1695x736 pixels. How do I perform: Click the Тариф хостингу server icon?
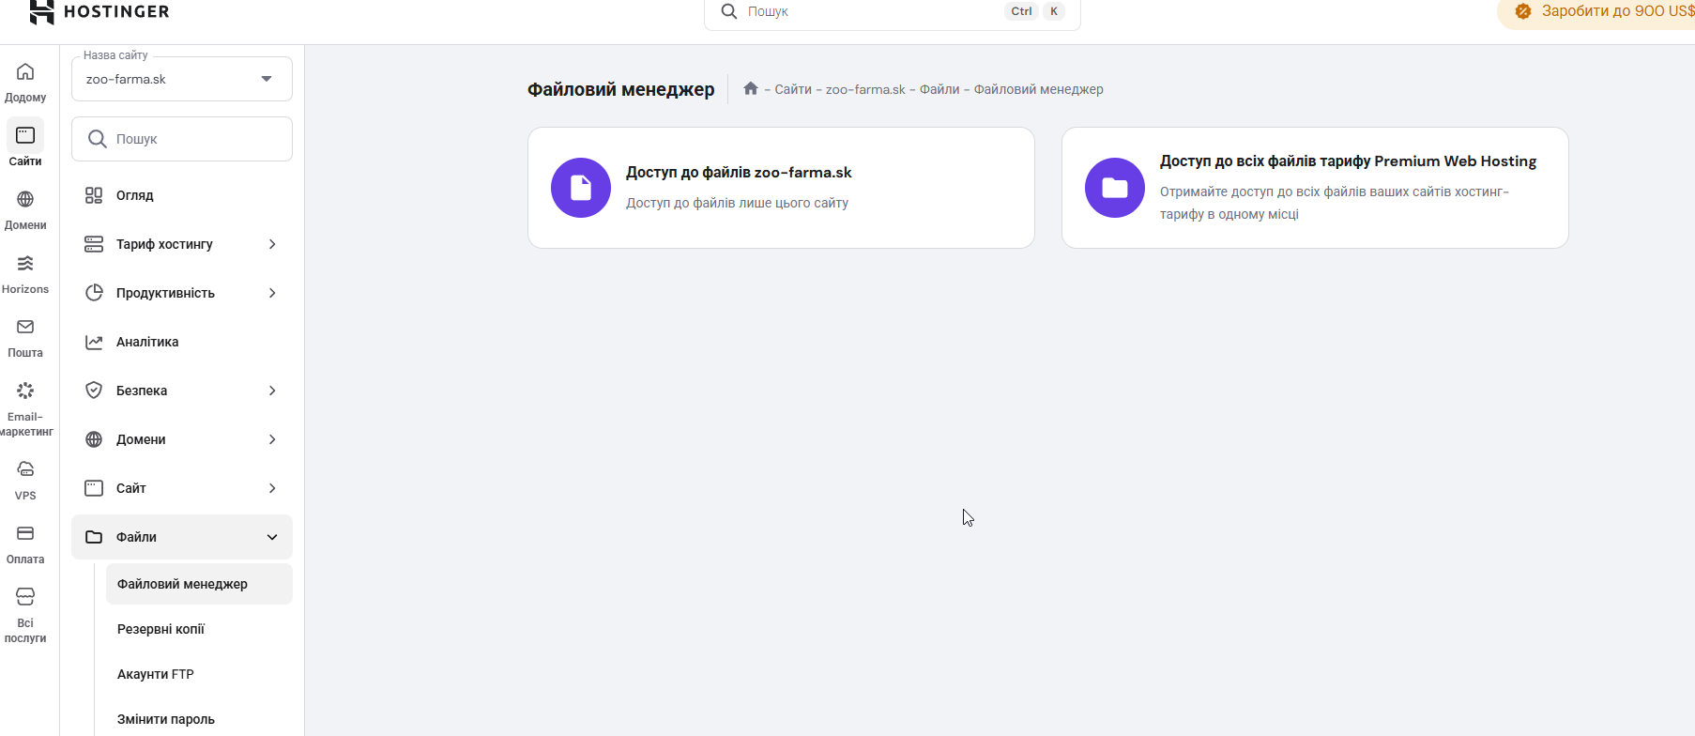94,244
